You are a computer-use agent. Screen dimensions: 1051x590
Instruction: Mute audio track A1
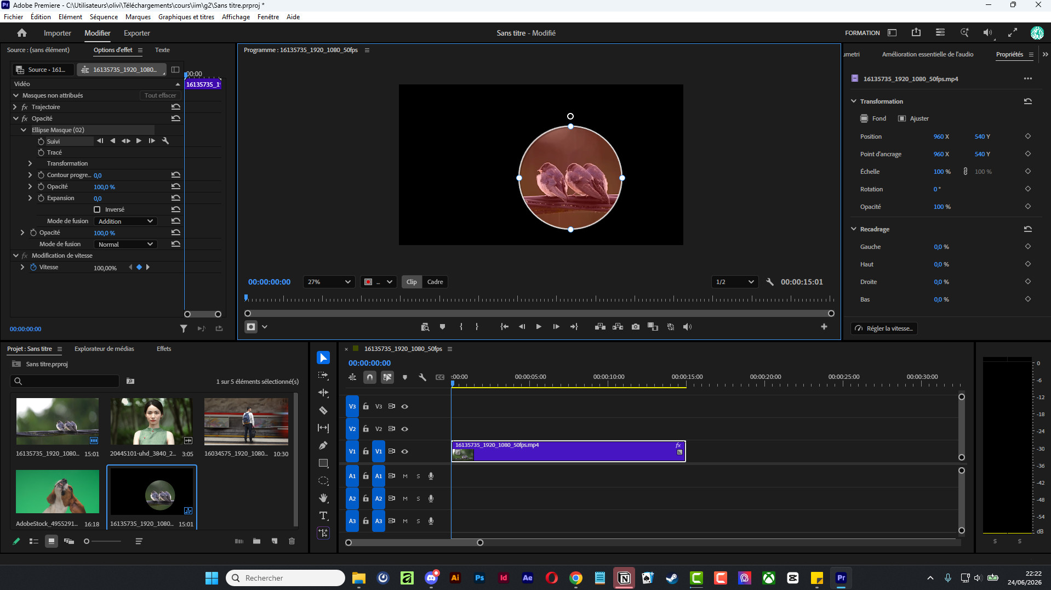pos(405,476)
